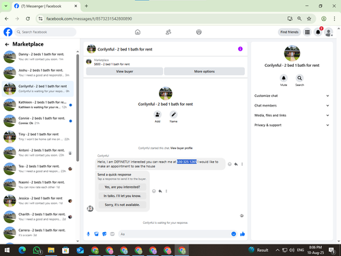Open WhatsApp from the taskbar
The image size is (341, 256).
tap(37, 251)
